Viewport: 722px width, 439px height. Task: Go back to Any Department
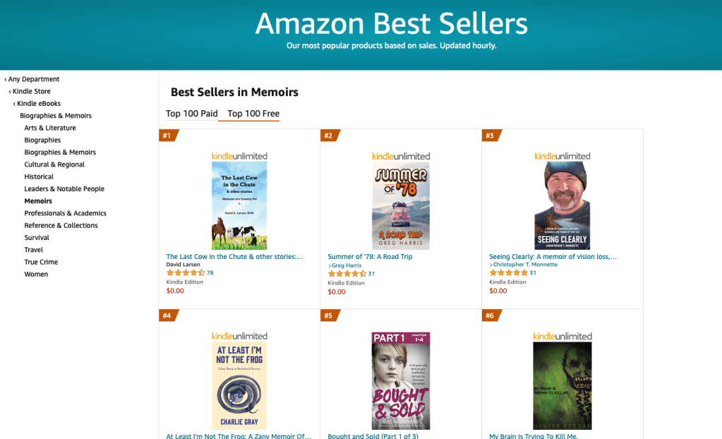tap(33, 79)
